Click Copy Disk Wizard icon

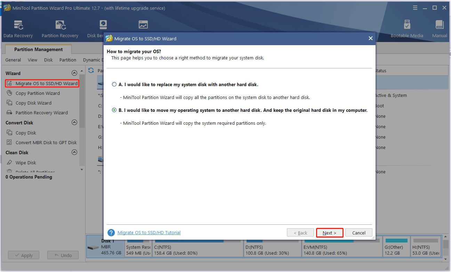coord(9,103)
